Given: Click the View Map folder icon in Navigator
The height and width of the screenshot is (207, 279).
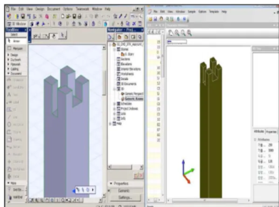Looking at the screenshot, I should point(126,37).
